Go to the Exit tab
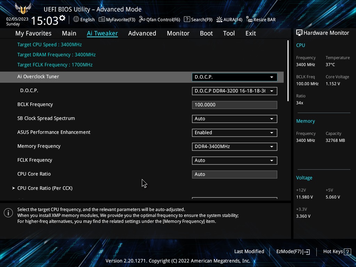The width and height of the screenshot is (356, 267). click(x=251, y=33)
